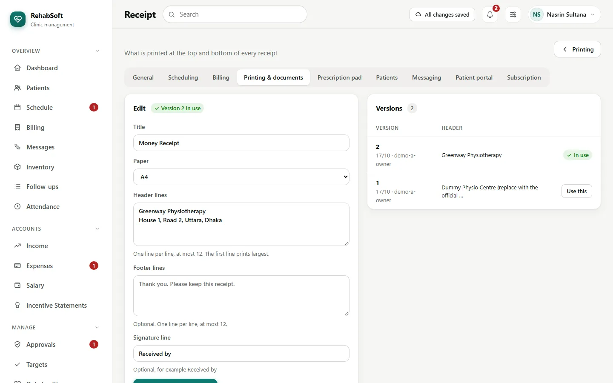Click into the Header lines textarea
This screenshot has width=613, height=383.
[241, 224]
